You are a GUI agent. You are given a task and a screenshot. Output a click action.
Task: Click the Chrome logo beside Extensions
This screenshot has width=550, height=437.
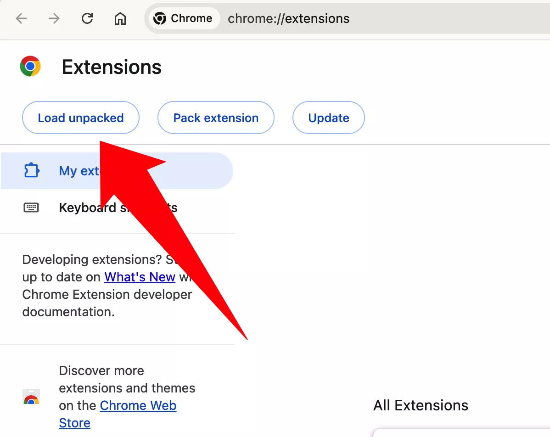pos(30,66)
